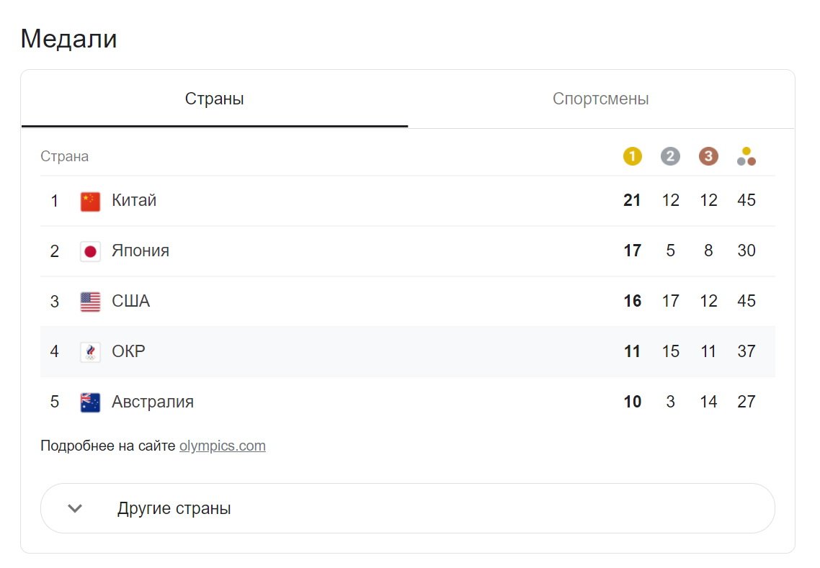Click the gold medal column icon
820x568 pixels.
tap(632, 156)
